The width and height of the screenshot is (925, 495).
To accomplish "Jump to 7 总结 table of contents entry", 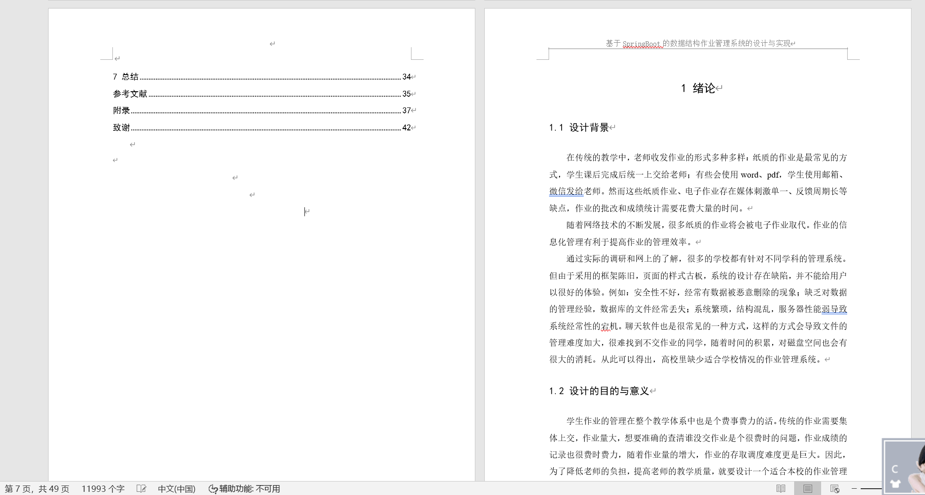I will point(126,77).
